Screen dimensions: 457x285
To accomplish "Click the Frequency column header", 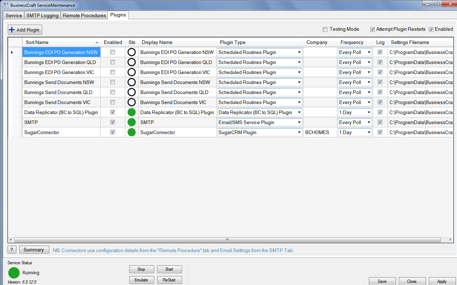I will (355, 42).
